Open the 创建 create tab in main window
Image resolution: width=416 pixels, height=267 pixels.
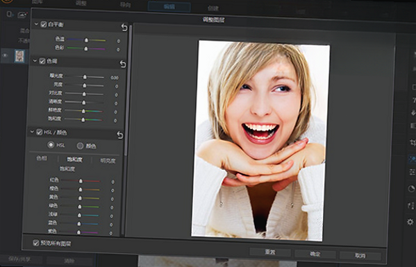[x=213, y=8]
